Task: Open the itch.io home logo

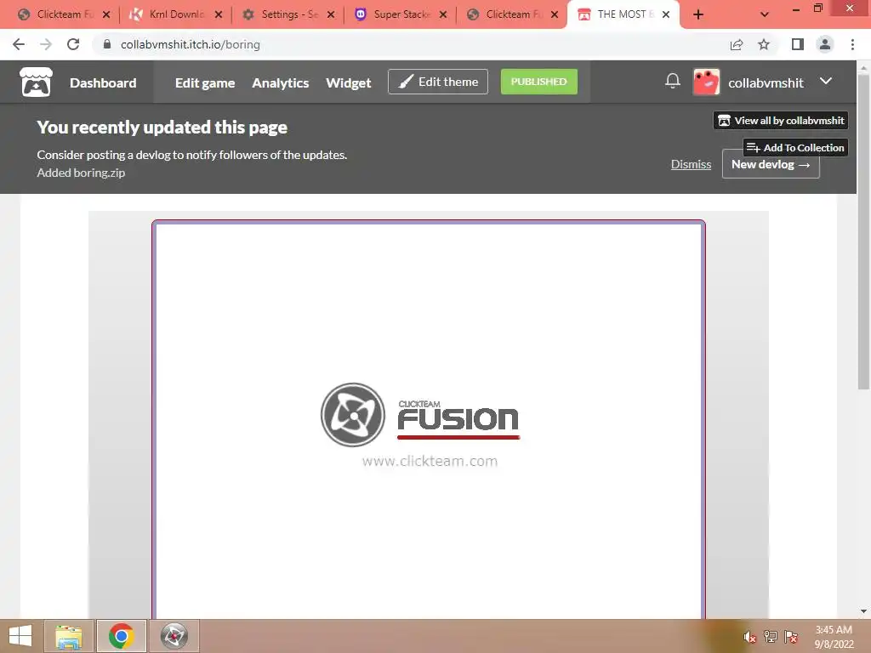Action: tap(36, 82)
